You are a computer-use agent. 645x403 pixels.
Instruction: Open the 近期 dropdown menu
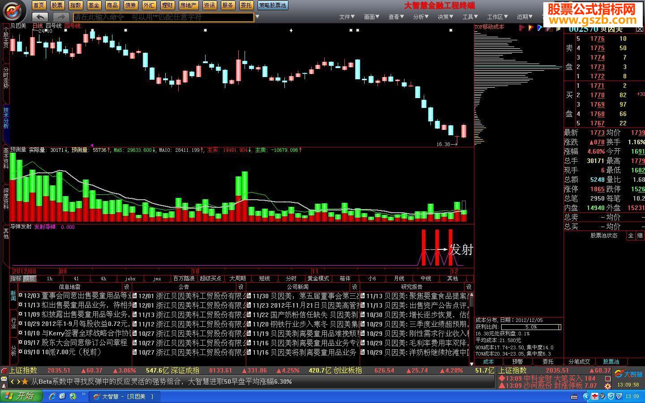point(525,17)
